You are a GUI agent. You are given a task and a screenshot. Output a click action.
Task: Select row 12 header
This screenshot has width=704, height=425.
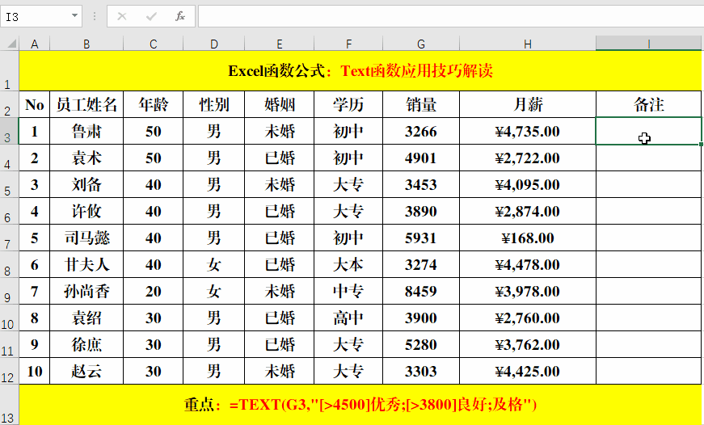8,371
